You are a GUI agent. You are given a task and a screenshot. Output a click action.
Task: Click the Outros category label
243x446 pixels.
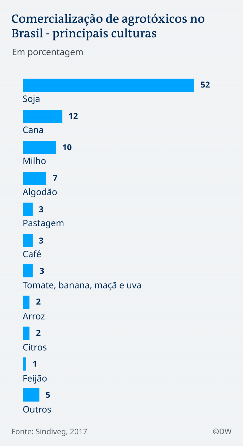coord(37,410)
